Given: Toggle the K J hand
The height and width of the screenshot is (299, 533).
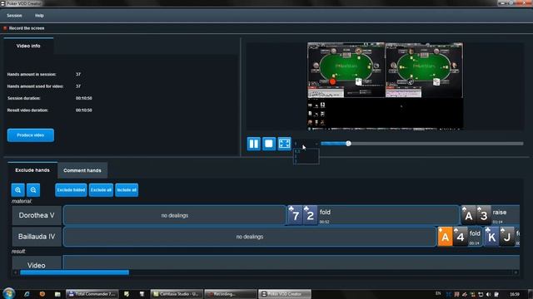Looking at the screenshot, I should pyautogui.click(x=501, y=237).
